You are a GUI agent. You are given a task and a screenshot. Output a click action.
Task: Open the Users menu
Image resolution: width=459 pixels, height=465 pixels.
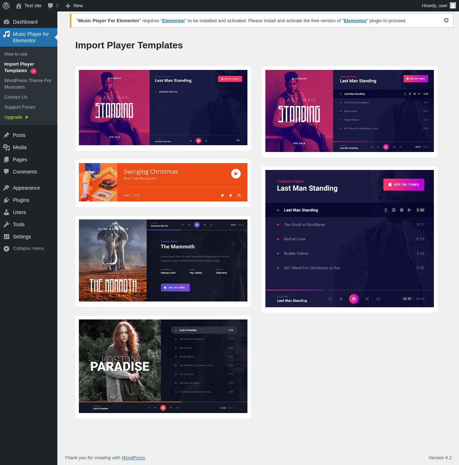tap(29, 212)
